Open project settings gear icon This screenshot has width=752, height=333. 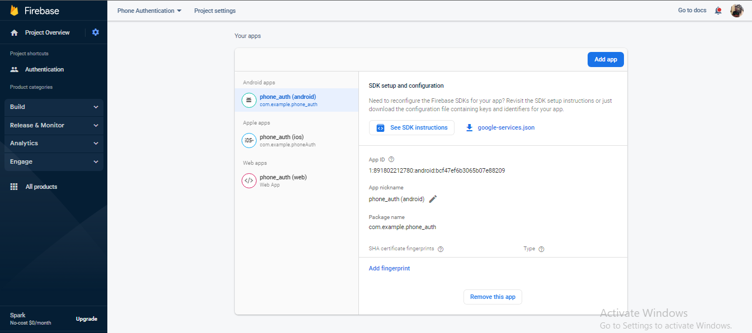click(x=96, y=32)
